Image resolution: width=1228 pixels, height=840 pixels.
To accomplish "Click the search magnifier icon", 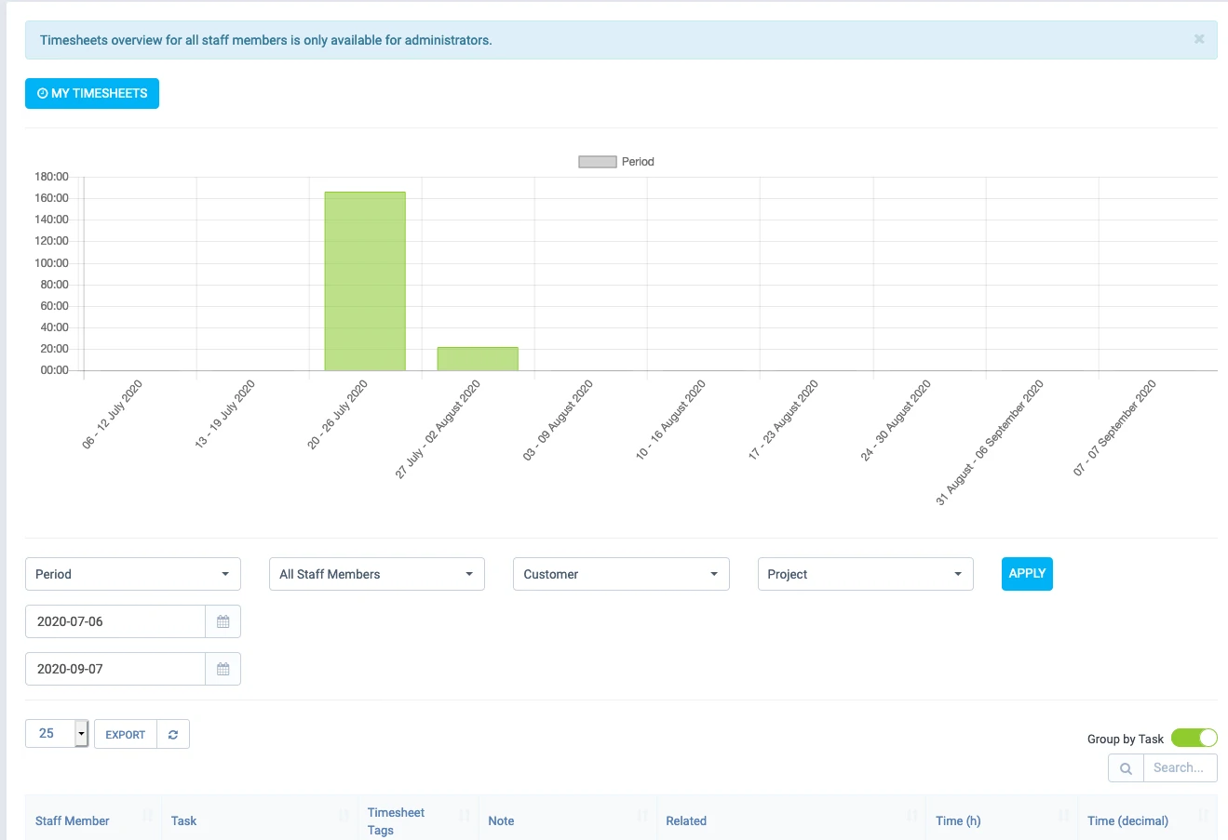I will (1126, 768).
